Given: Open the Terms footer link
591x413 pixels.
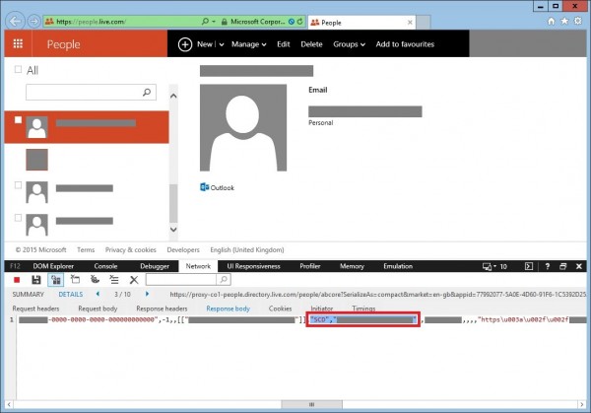Looking at the screenshot, I should pyautogui.click(x=86, y=249).
